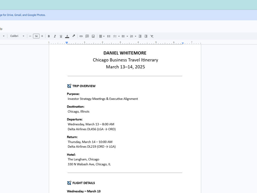
Task: Click the airplane emoji beside TRIP OVERVIEW
Action: [x=69, y=86]
